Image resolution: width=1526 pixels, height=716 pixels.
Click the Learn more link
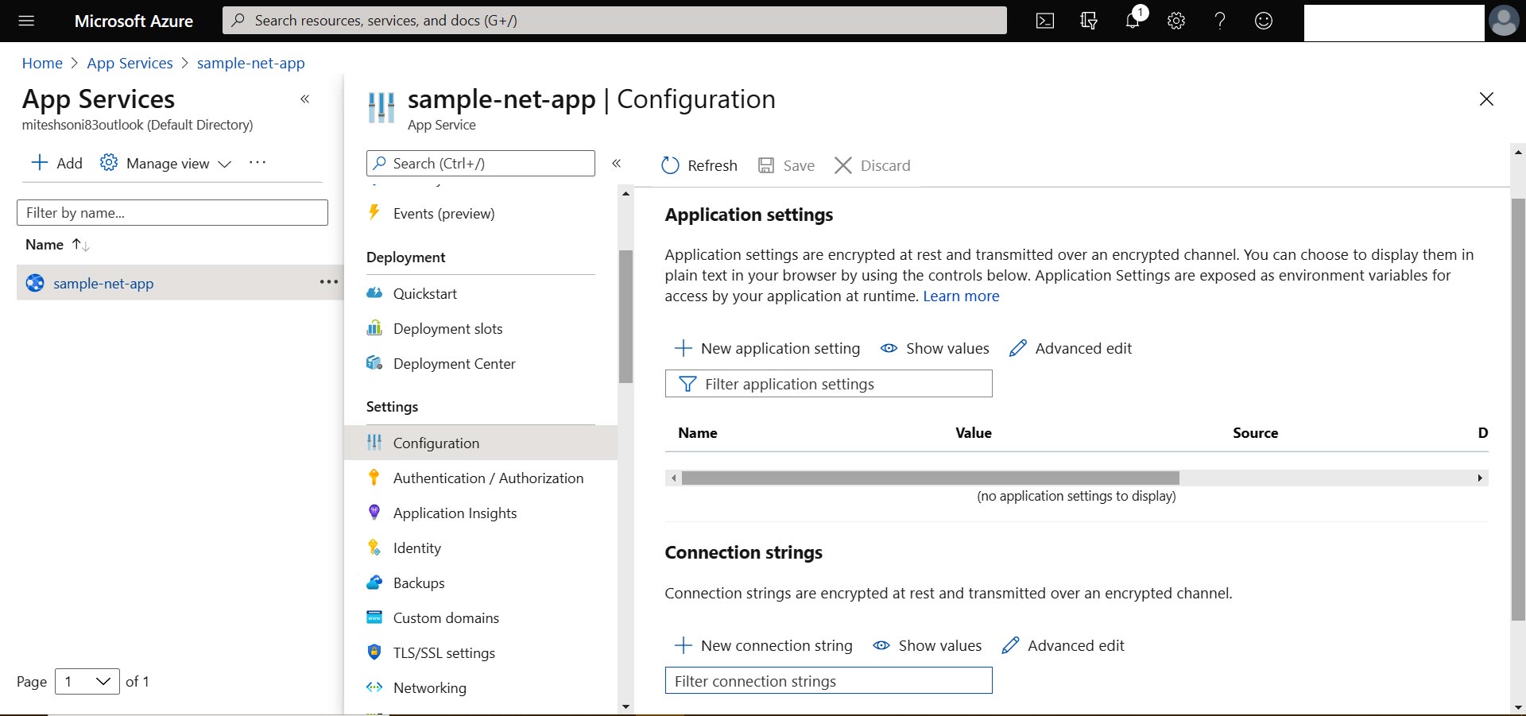pyautogui.click(x=961, y=296)
